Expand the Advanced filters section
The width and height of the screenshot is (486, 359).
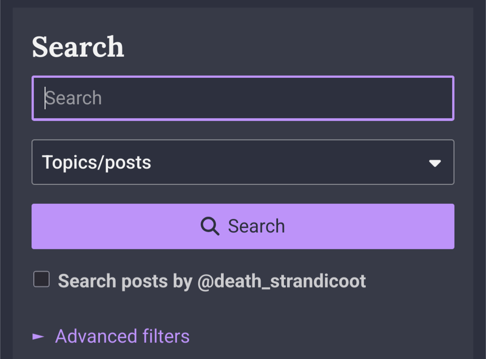[x=111, y=337]
